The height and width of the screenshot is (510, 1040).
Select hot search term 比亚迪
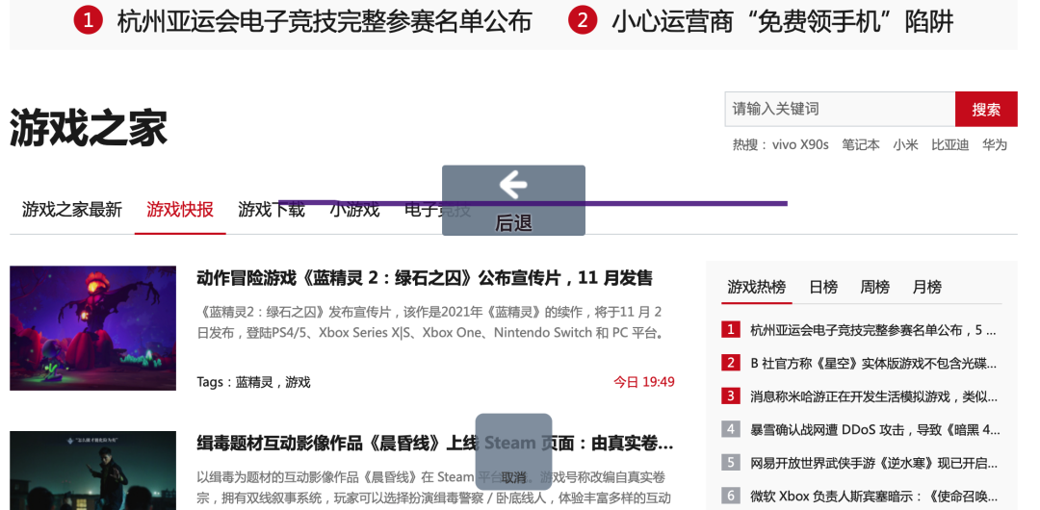tap(949, 144)
